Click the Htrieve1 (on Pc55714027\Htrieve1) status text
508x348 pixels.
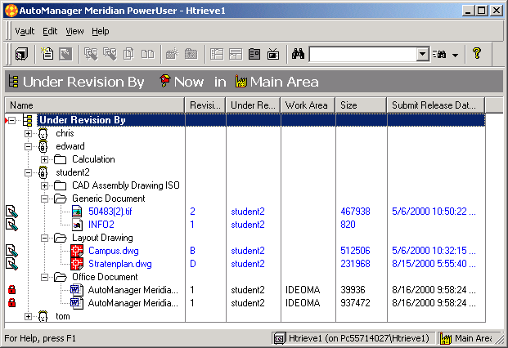(x=358, y=338)
